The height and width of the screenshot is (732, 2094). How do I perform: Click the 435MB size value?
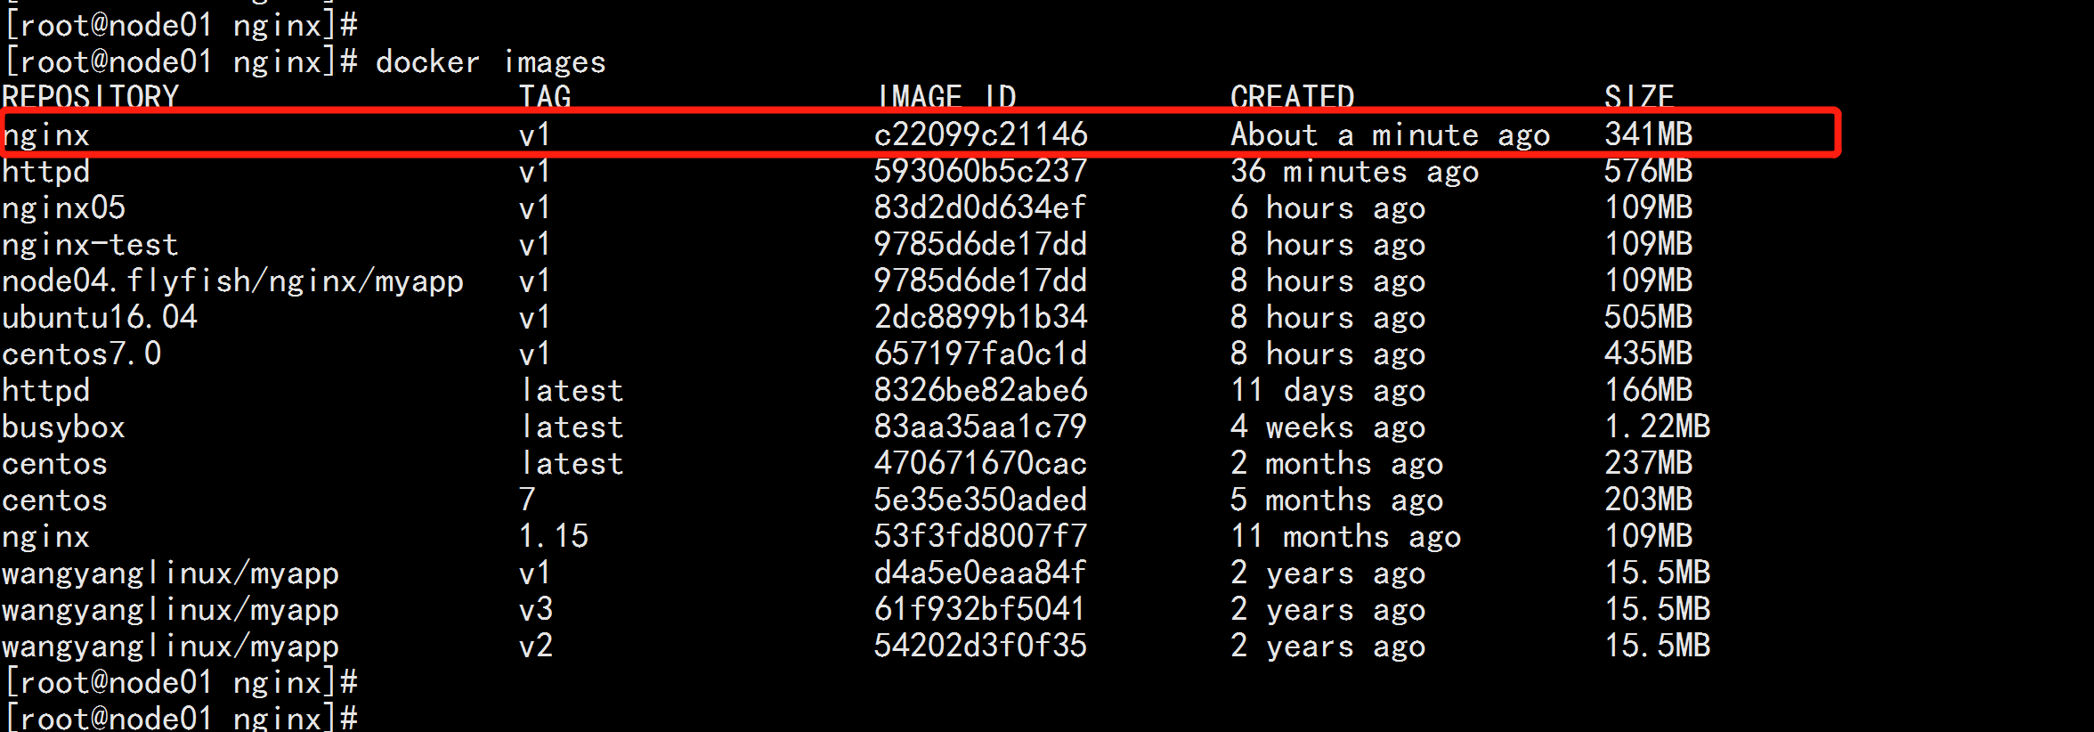click(x=1649, y=354)
